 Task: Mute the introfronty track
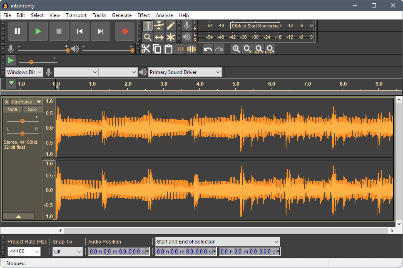click(x=12, y=109)
